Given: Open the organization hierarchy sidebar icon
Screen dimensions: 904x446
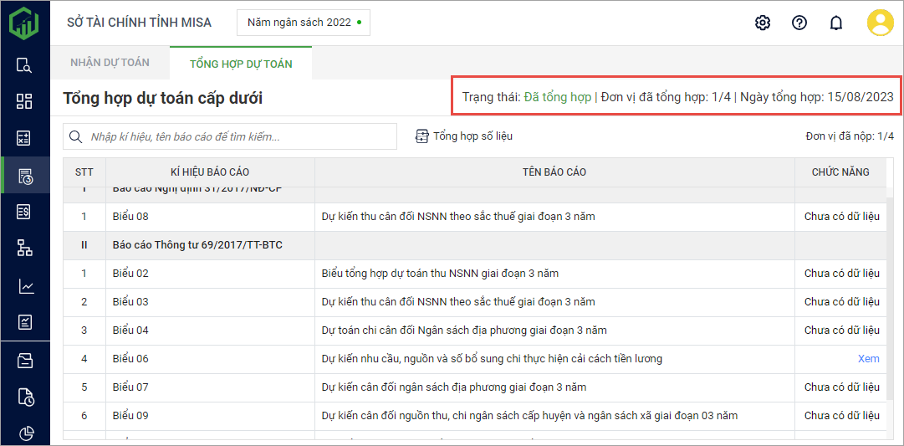Looking at the screenshot, I should coord(24,248).
